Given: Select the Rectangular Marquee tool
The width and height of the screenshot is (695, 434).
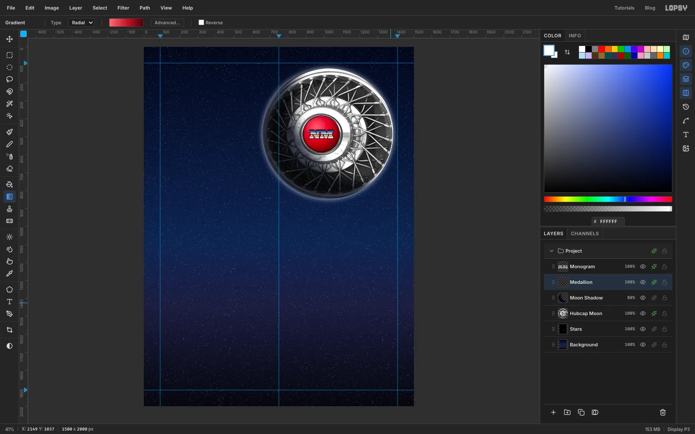Looking at the screenshot, I should [10, 55].
